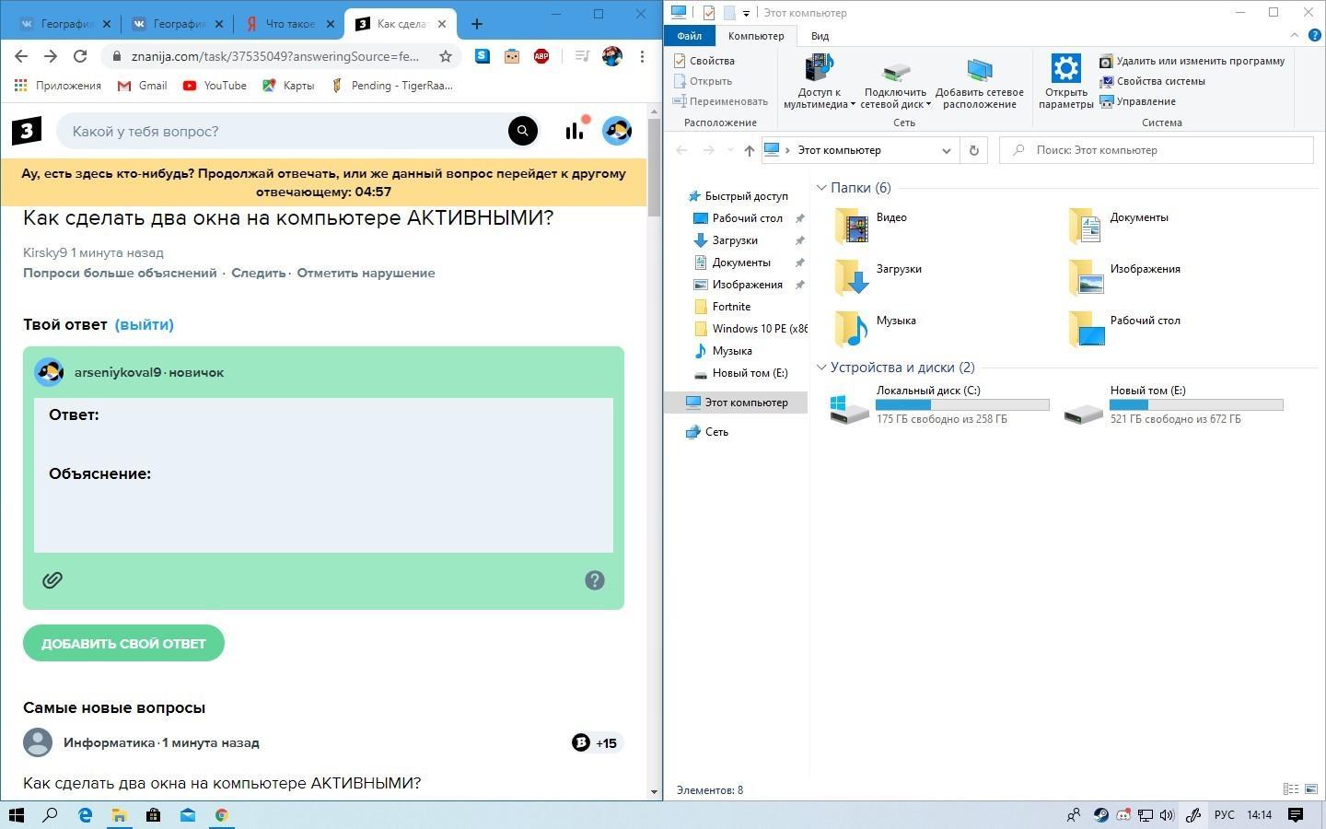
Task: Click the question mark help icon
Action: pyautogui.click(x=595, y=579)
